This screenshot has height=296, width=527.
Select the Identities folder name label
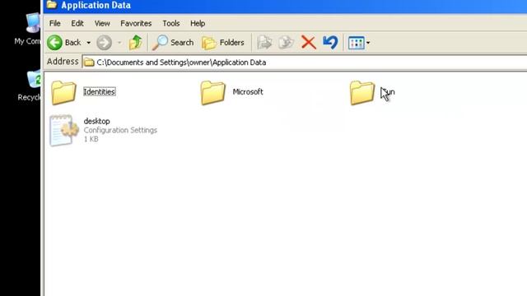100,91
